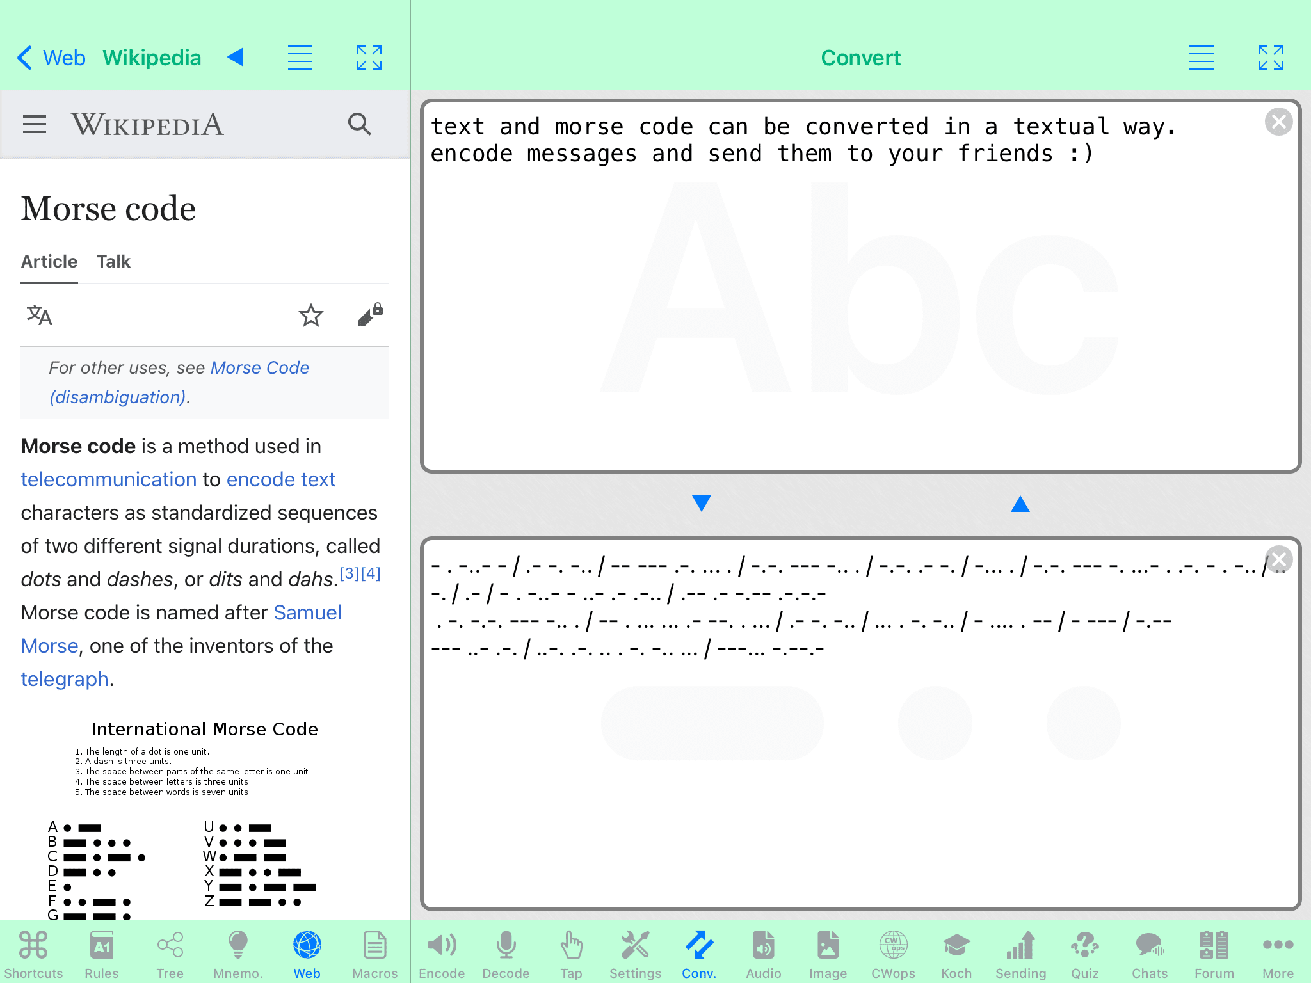Open the Settings tools tab
This screenshot has height=983, width=1311.
click(x=635, y=954)
